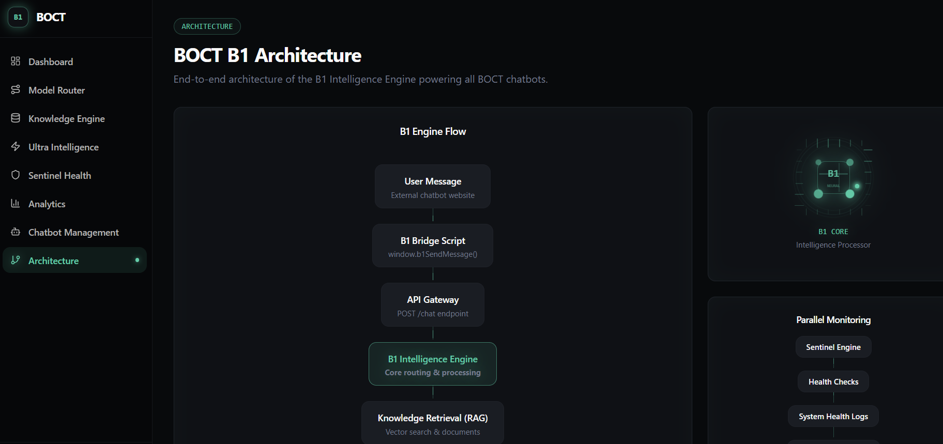Click the 'window.b1SendMessage()' text

pos(433,254)
